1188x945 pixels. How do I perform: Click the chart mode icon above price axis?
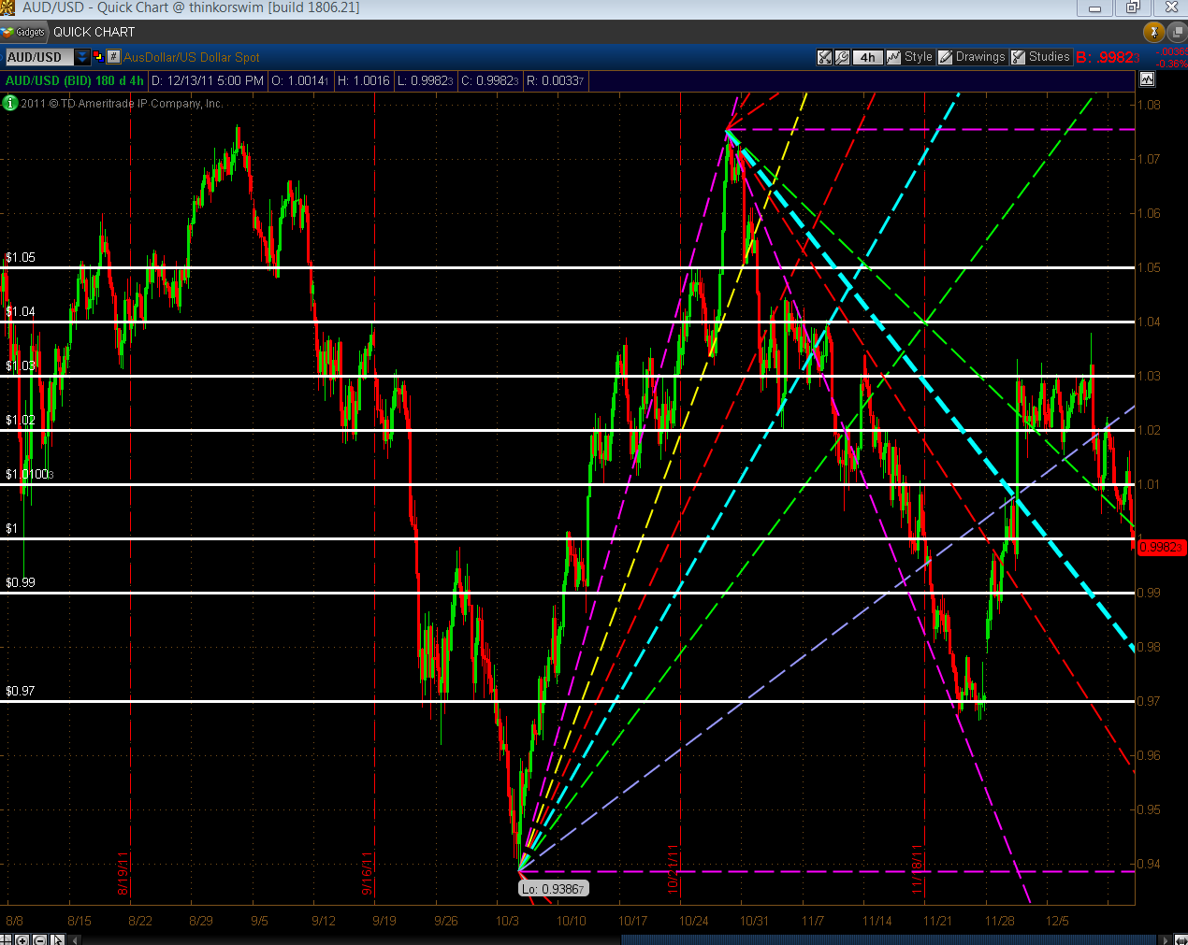pos(1147,79)
